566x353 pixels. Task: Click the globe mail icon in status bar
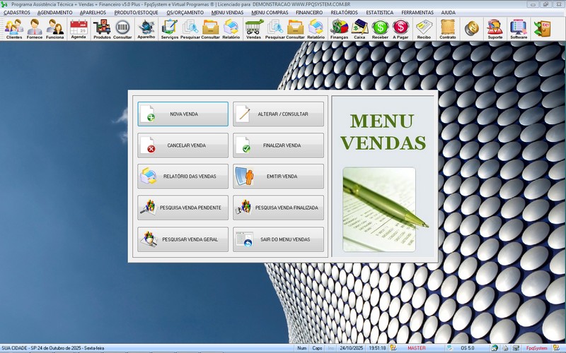pyautogui.click(x=495, y=348)
